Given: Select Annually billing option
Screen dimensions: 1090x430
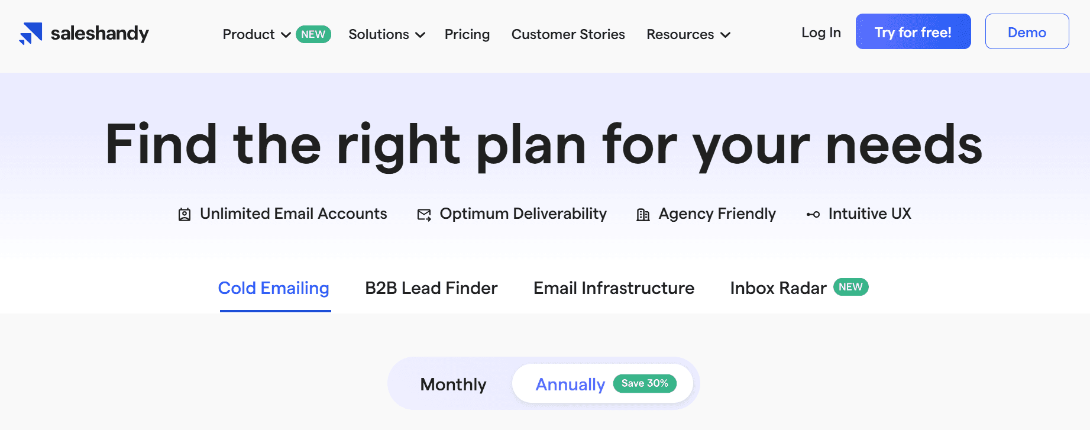Looking at the screenshot, I should pyautogui.click(x=570, y=384).
